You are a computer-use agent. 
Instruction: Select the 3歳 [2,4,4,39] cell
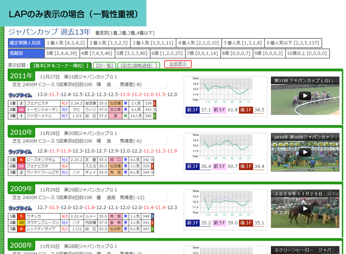point(61,54)
